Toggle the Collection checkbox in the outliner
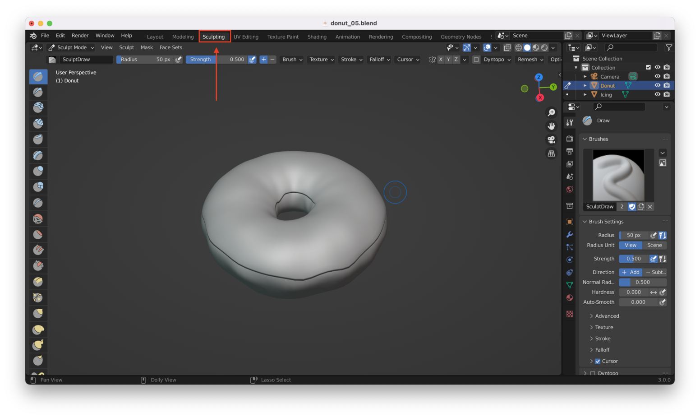This screenshot has height=418, width=700. (x=649, y=67)
